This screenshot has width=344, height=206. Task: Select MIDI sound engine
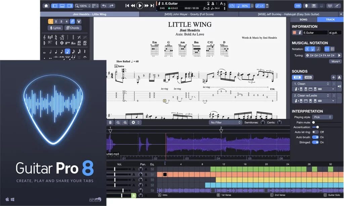click(308, 77)
